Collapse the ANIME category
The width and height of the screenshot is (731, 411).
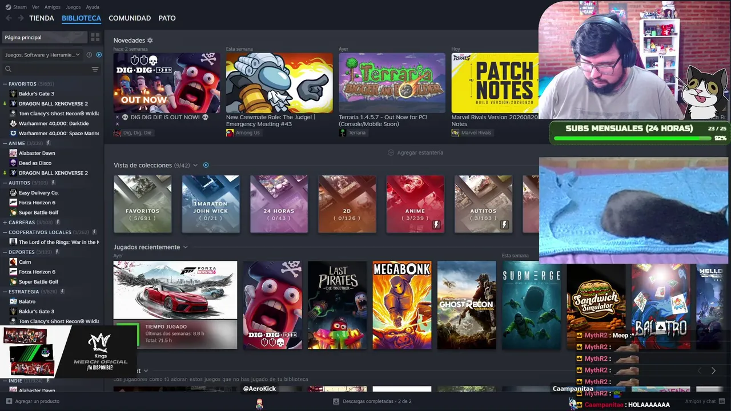(5, 143)
